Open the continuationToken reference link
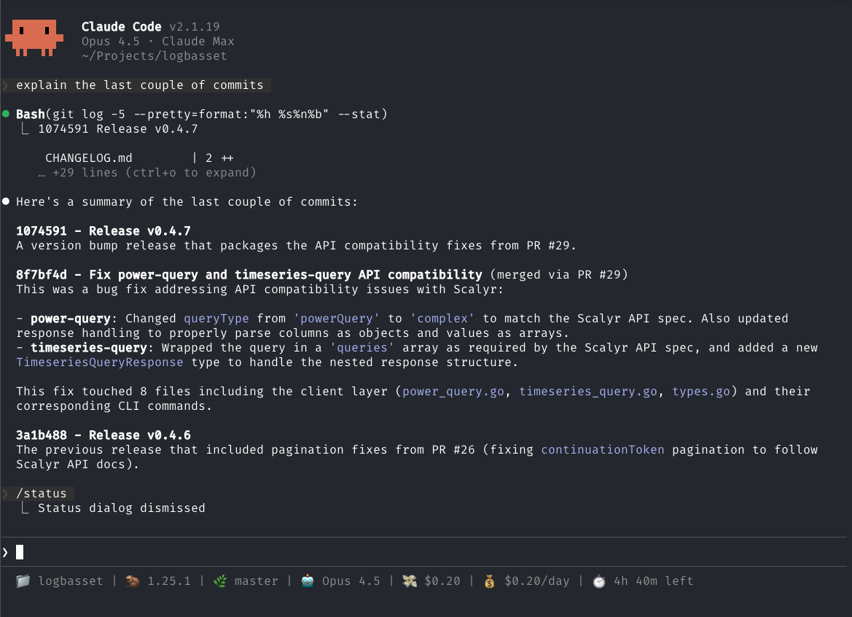 point(602,449)
